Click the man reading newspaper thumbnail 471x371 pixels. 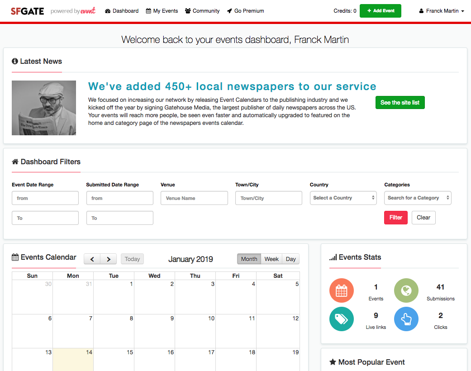44,108
